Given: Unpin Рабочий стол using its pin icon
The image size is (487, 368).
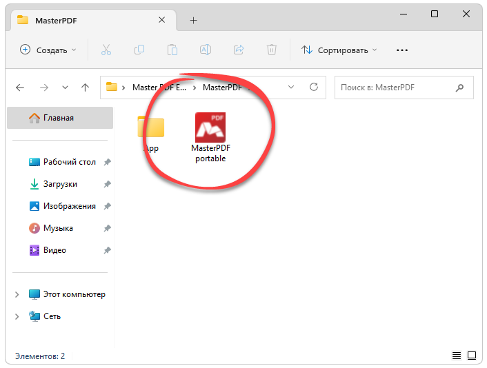Looking at the screenshot, I should coord(107,162).
